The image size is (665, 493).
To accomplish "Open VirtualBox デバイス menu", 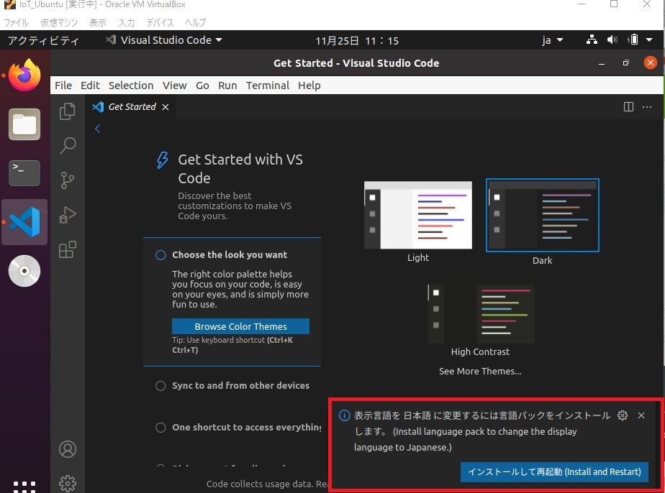I will click(160, 22).
